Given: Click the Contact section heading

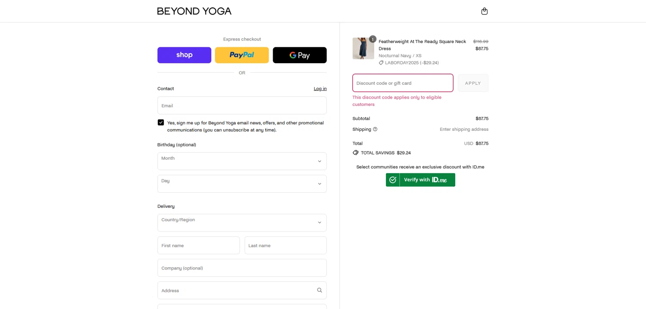Looking at the screenshot, I should 165,89.
